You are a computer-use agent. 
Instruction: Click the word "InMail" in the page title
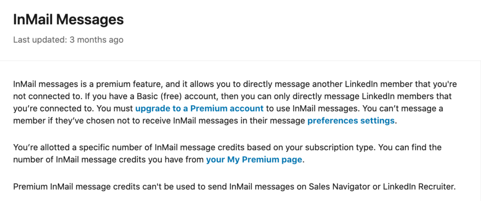33,20
